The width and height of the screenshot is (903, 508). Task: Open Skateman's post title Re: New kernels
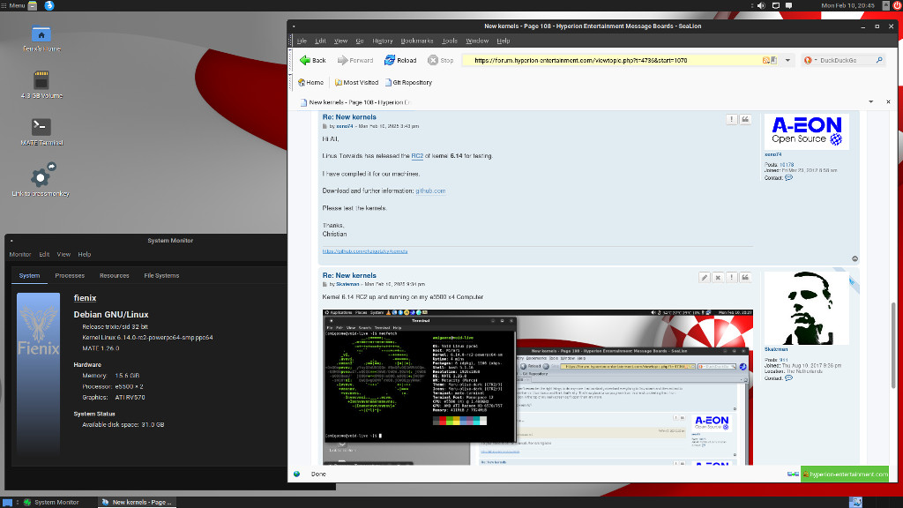[349, 275]
